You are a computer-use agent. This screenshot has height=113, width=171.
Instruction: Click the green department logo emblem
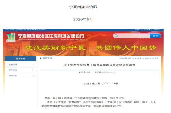(11, 37)
